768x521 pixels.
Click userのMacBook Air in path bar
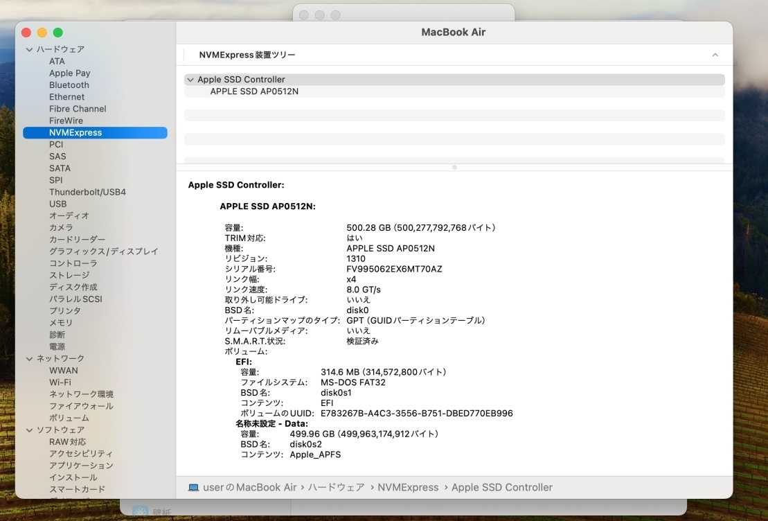coord(250,488)
